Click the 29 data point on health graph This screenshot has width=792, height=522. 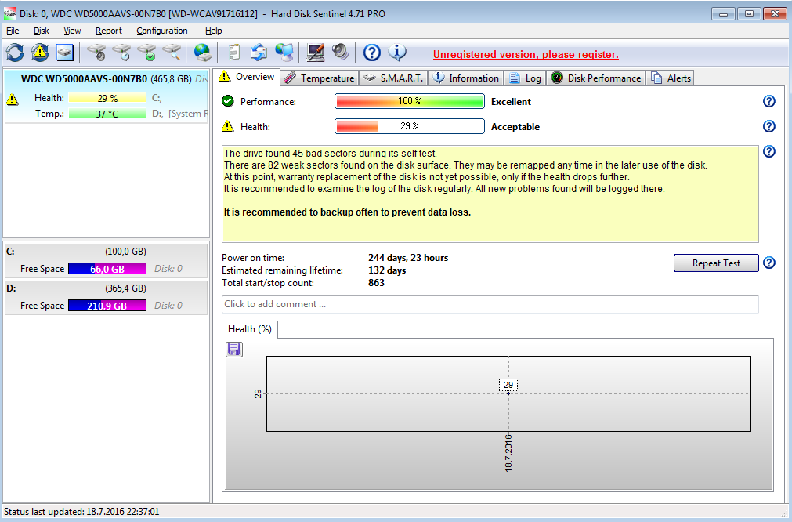508,393
